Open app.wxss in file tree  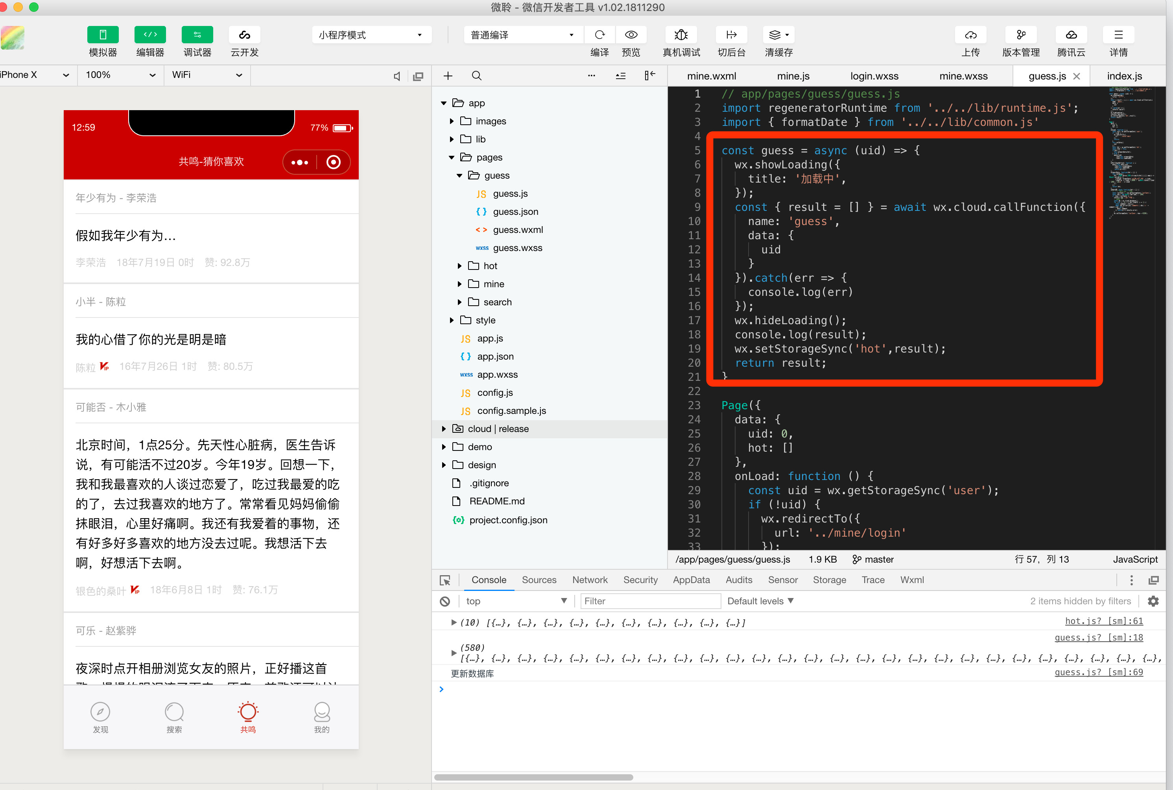coord(497,374)
